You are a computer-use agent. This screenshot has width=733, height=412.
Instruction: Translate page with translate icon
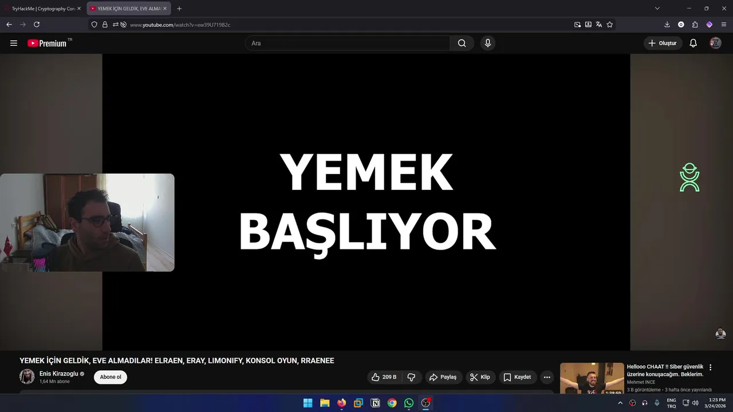coord(599,25)
